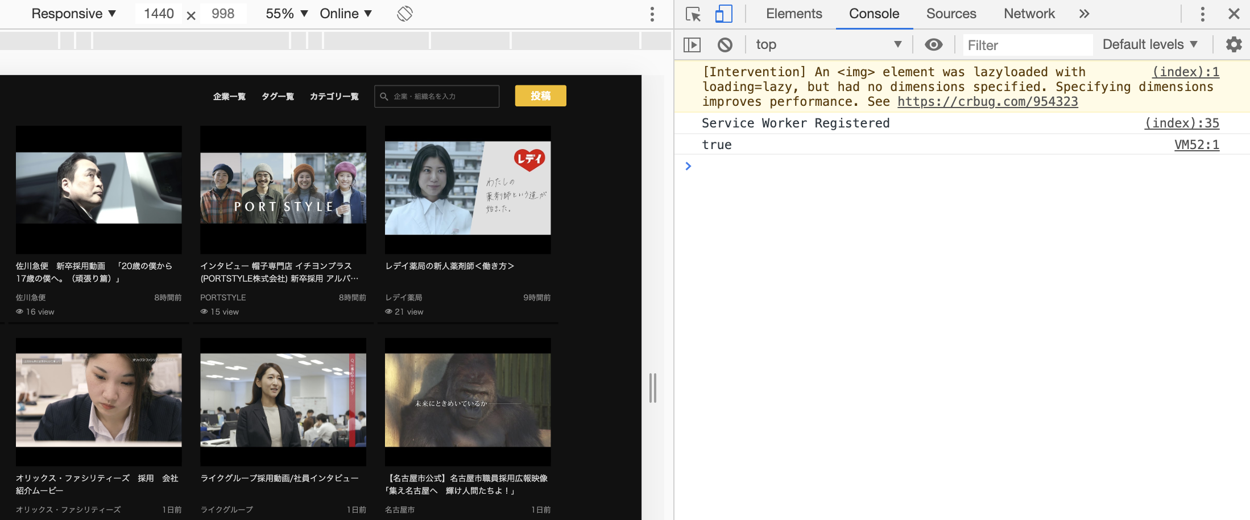
Task: Open the Default levels dropdown
Action: pyautogui.click(x=1150, y=44)
